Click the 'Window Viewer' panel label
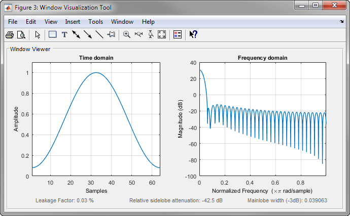Viewport: 350px width, 216px height. tap(30, 49)
